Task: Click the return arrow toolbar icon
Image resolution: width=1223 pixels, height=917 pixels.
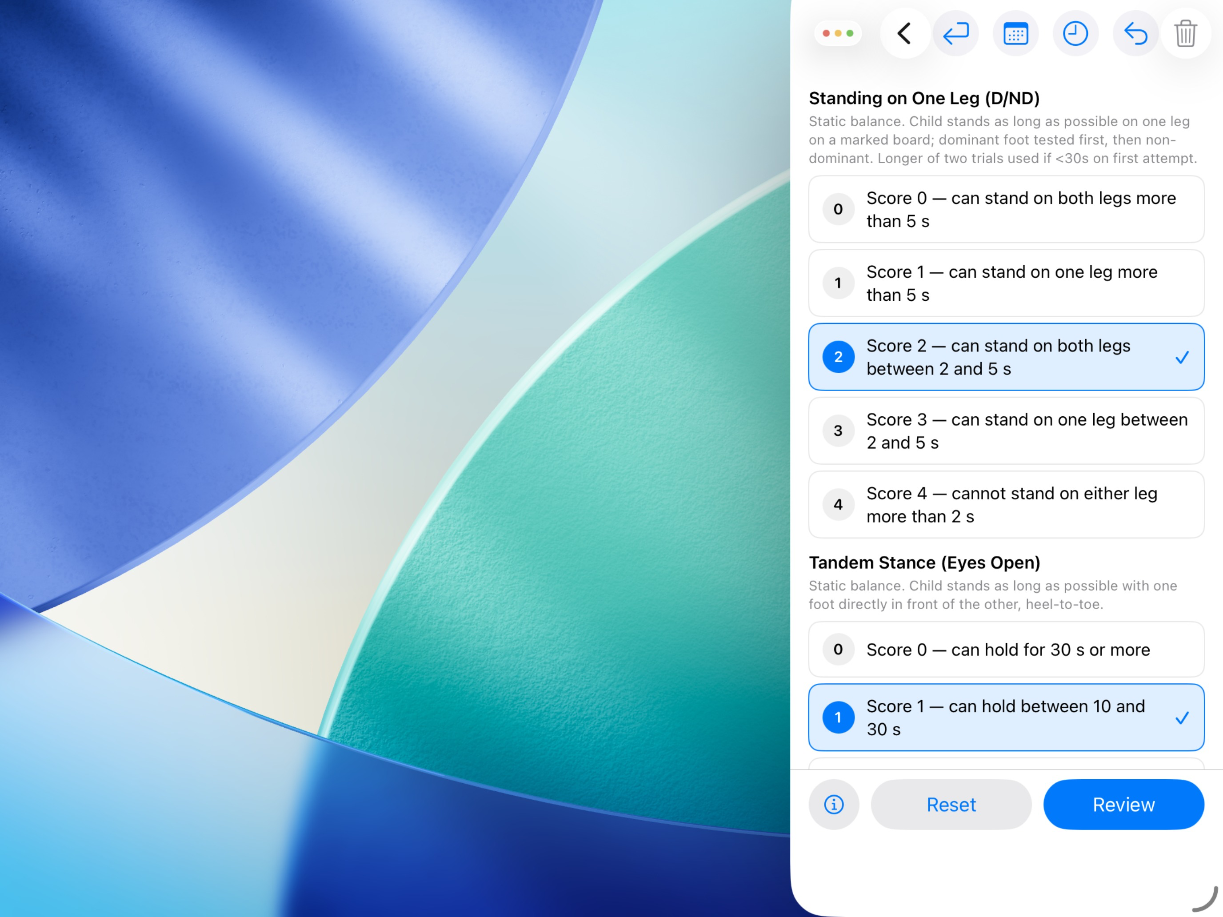Action: click(956, 34)
